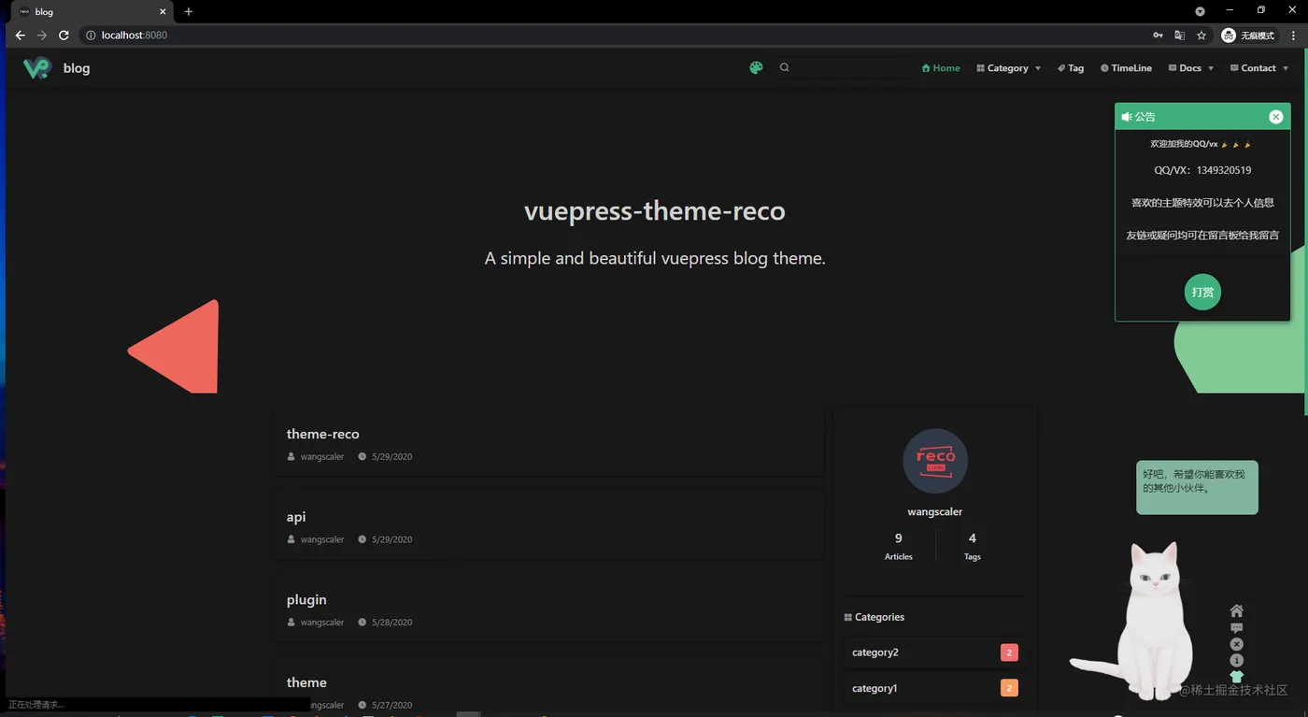Click the VuePress blog logo
The height and width of the screenshot is (717, 1308).
pyautogui.click(x=37, y=68)
